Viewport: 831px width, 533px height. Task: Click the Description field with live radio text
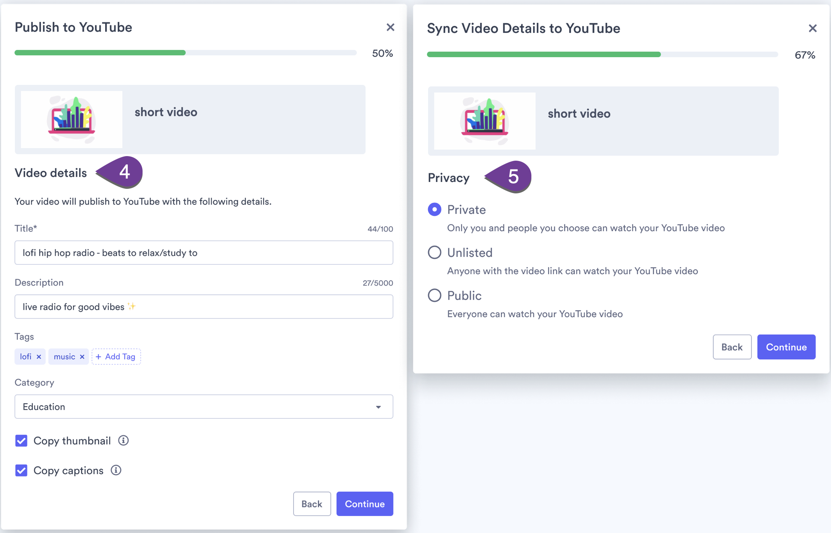point(204,306)
